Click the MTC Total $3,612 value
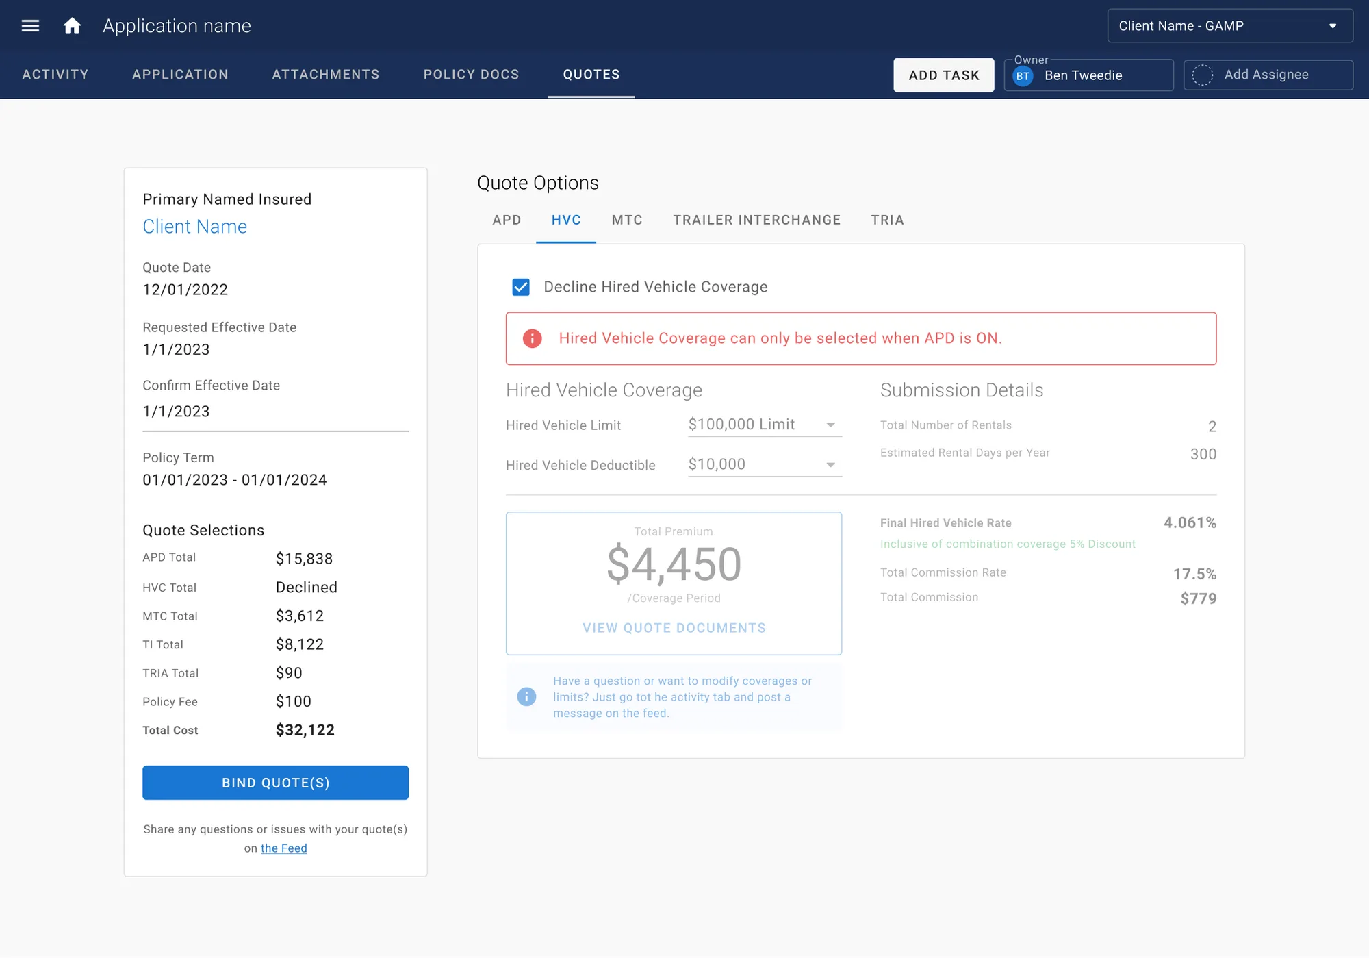Screen dimensions: 1369x958 point(299,616)
